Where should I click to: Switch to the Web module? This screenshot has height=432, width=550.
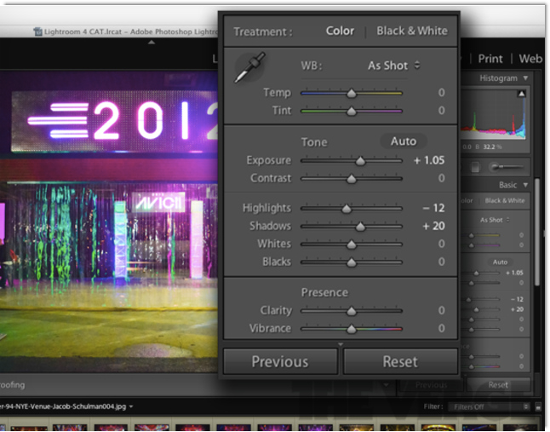coord(530,59)
